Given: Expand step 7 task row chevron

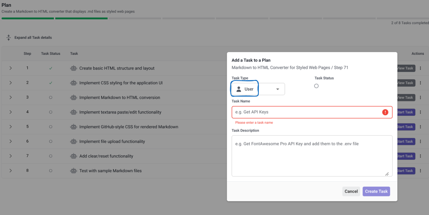Looking at the screenshot, I should coord(10,156).
